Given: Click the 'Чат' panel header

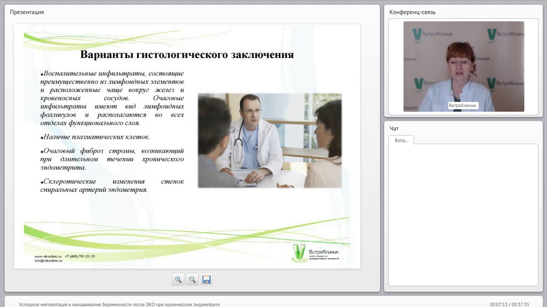Looking at the screenshot, I should 394,128.
